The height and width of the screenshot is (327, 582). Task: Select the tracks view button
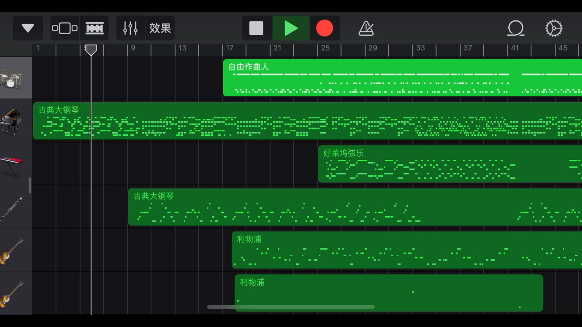pyautogui.click(x=95, y=28)
